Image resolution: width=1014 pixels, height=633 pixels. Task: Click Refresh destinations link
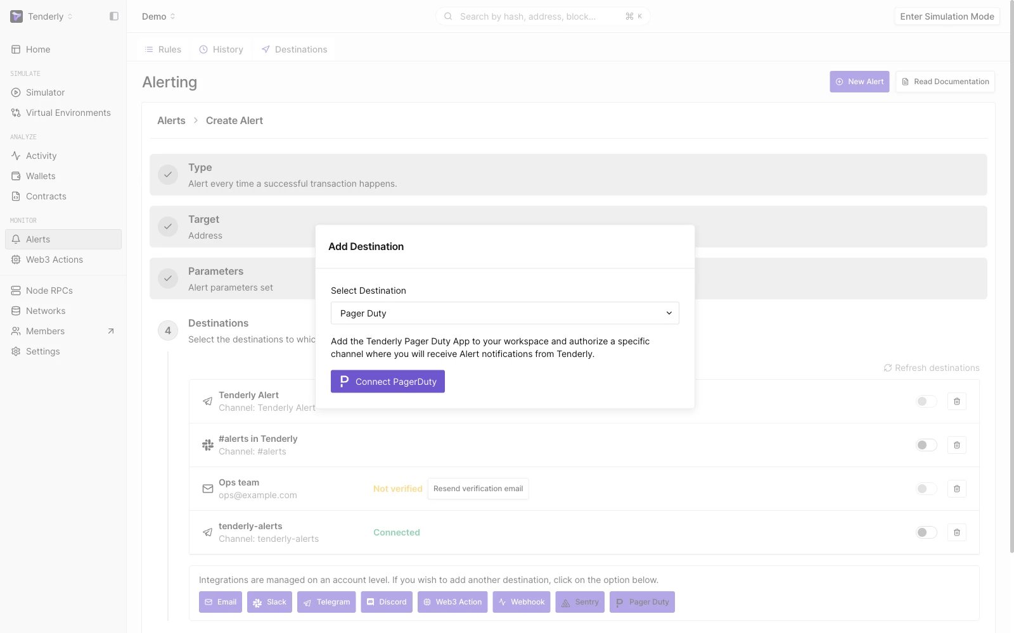pyautogui.click(x=932, y=368)
